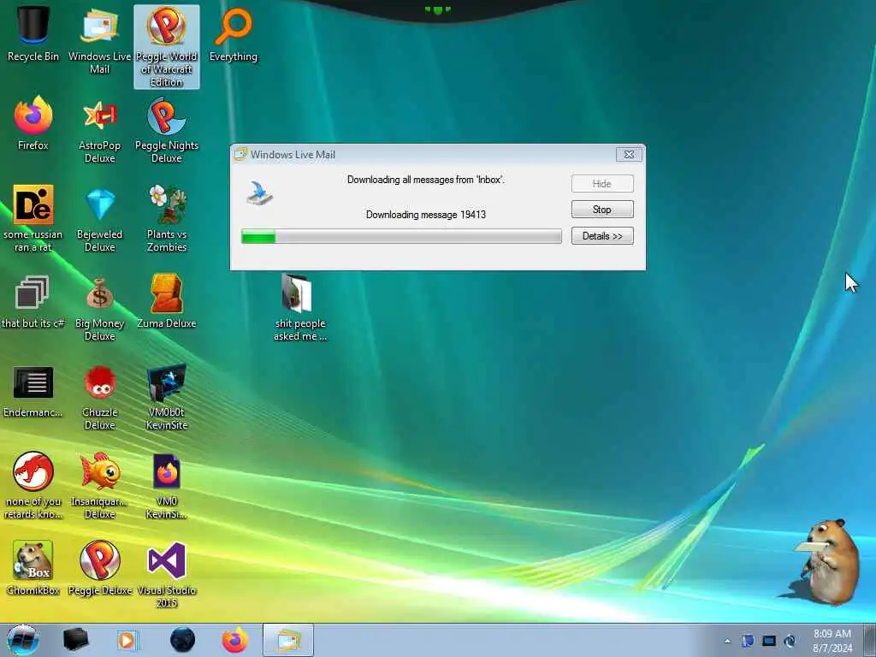Open the Windows Start orb

(x=23, y=640)
